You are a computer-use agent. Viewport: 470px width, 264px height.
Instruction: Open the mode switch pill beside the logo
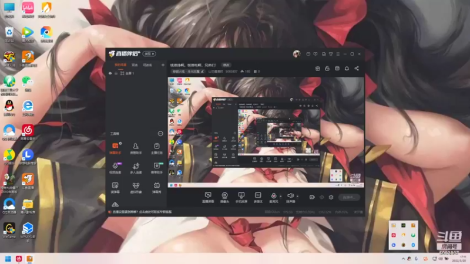149,54
